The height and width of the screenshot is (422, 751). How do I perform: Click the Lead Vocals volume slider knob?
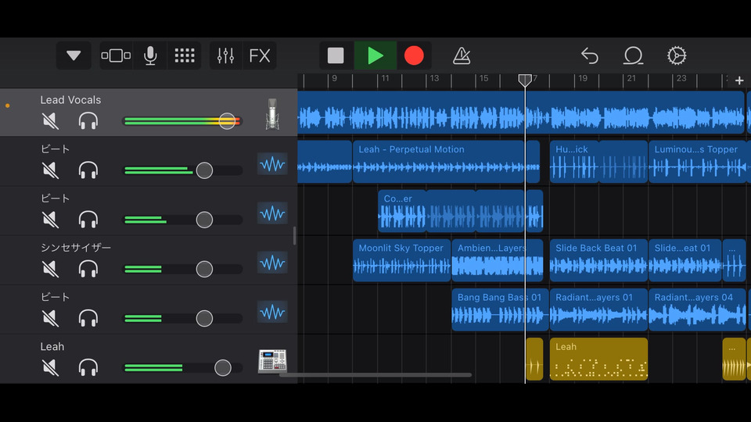(227, 121)
